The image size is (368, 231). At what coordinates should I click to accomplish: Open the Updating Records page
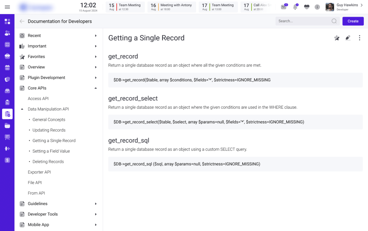(x=49, y=130)
